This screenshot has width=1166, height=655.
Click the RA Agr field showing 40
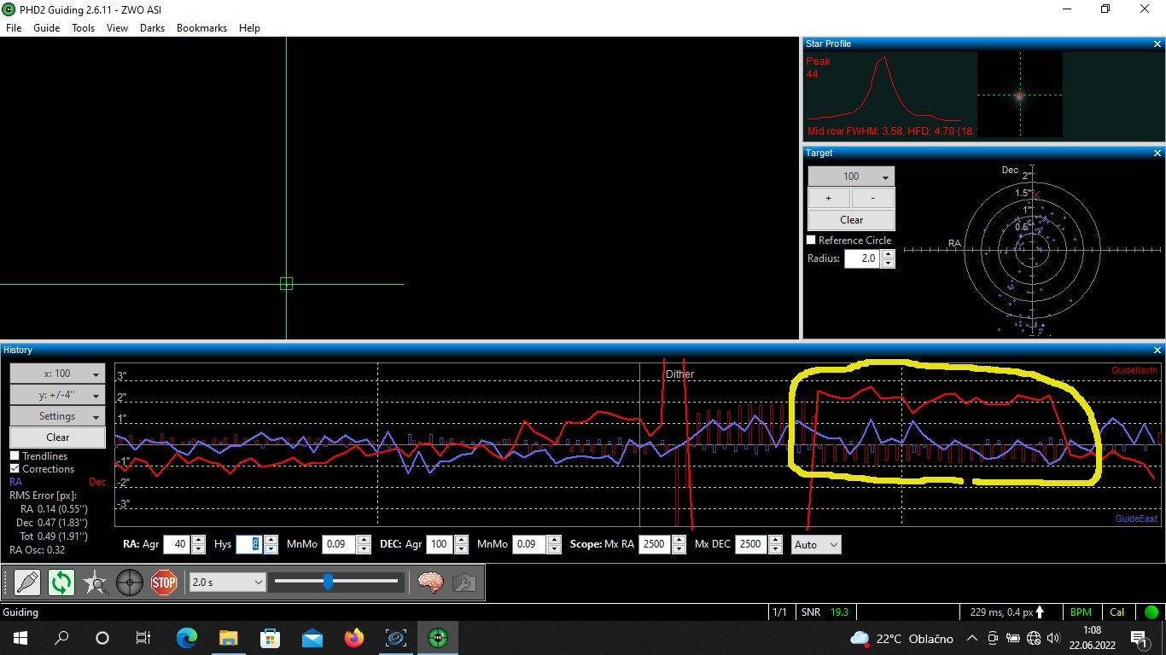click(178, 544)
